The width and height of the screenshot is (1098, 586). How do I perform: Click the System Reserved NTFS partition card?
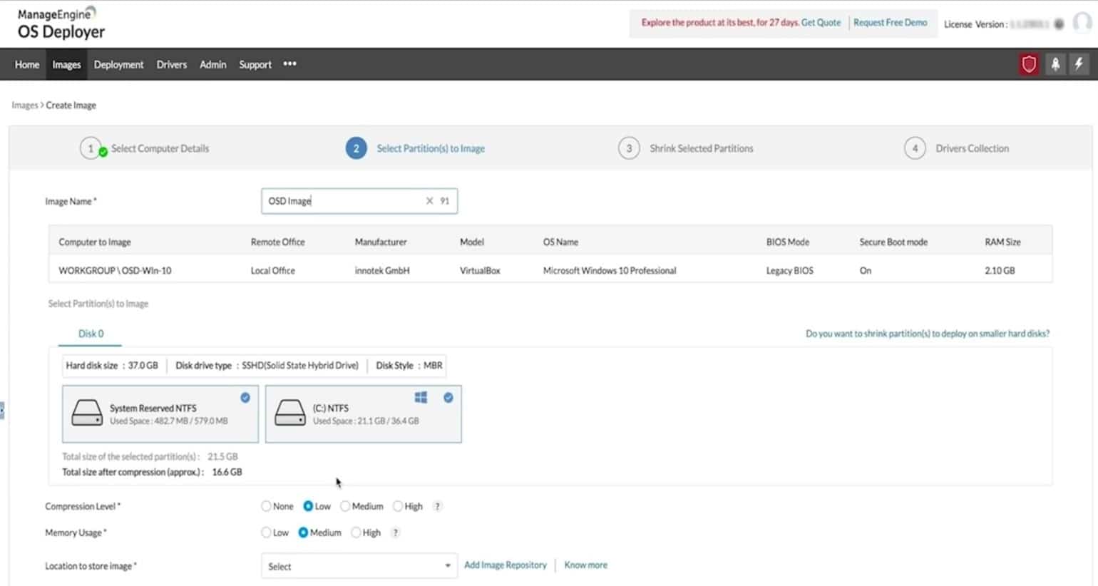(x=160, y=414)
